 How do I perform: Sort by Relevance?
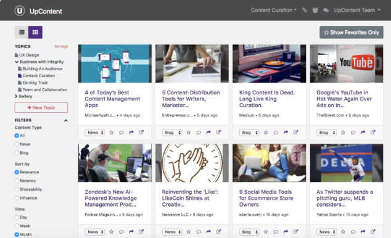[x=17, y=172]
